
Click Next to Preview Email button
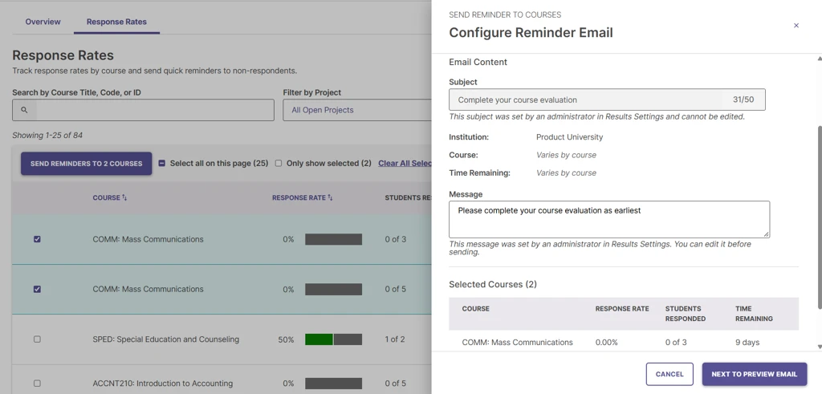(x=755, y=374)
